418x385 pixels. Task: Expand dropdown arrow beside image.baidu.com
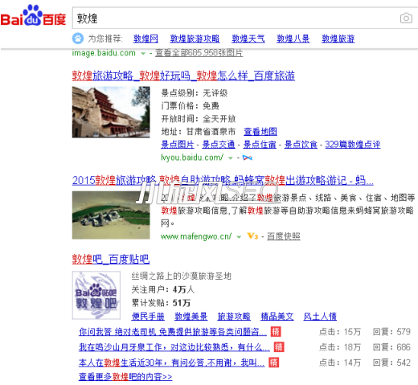143,54
